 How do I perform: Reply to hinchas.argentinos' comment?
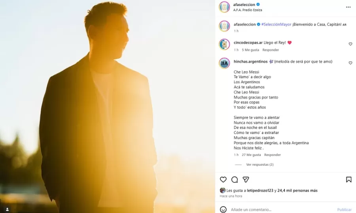(272, 155)
